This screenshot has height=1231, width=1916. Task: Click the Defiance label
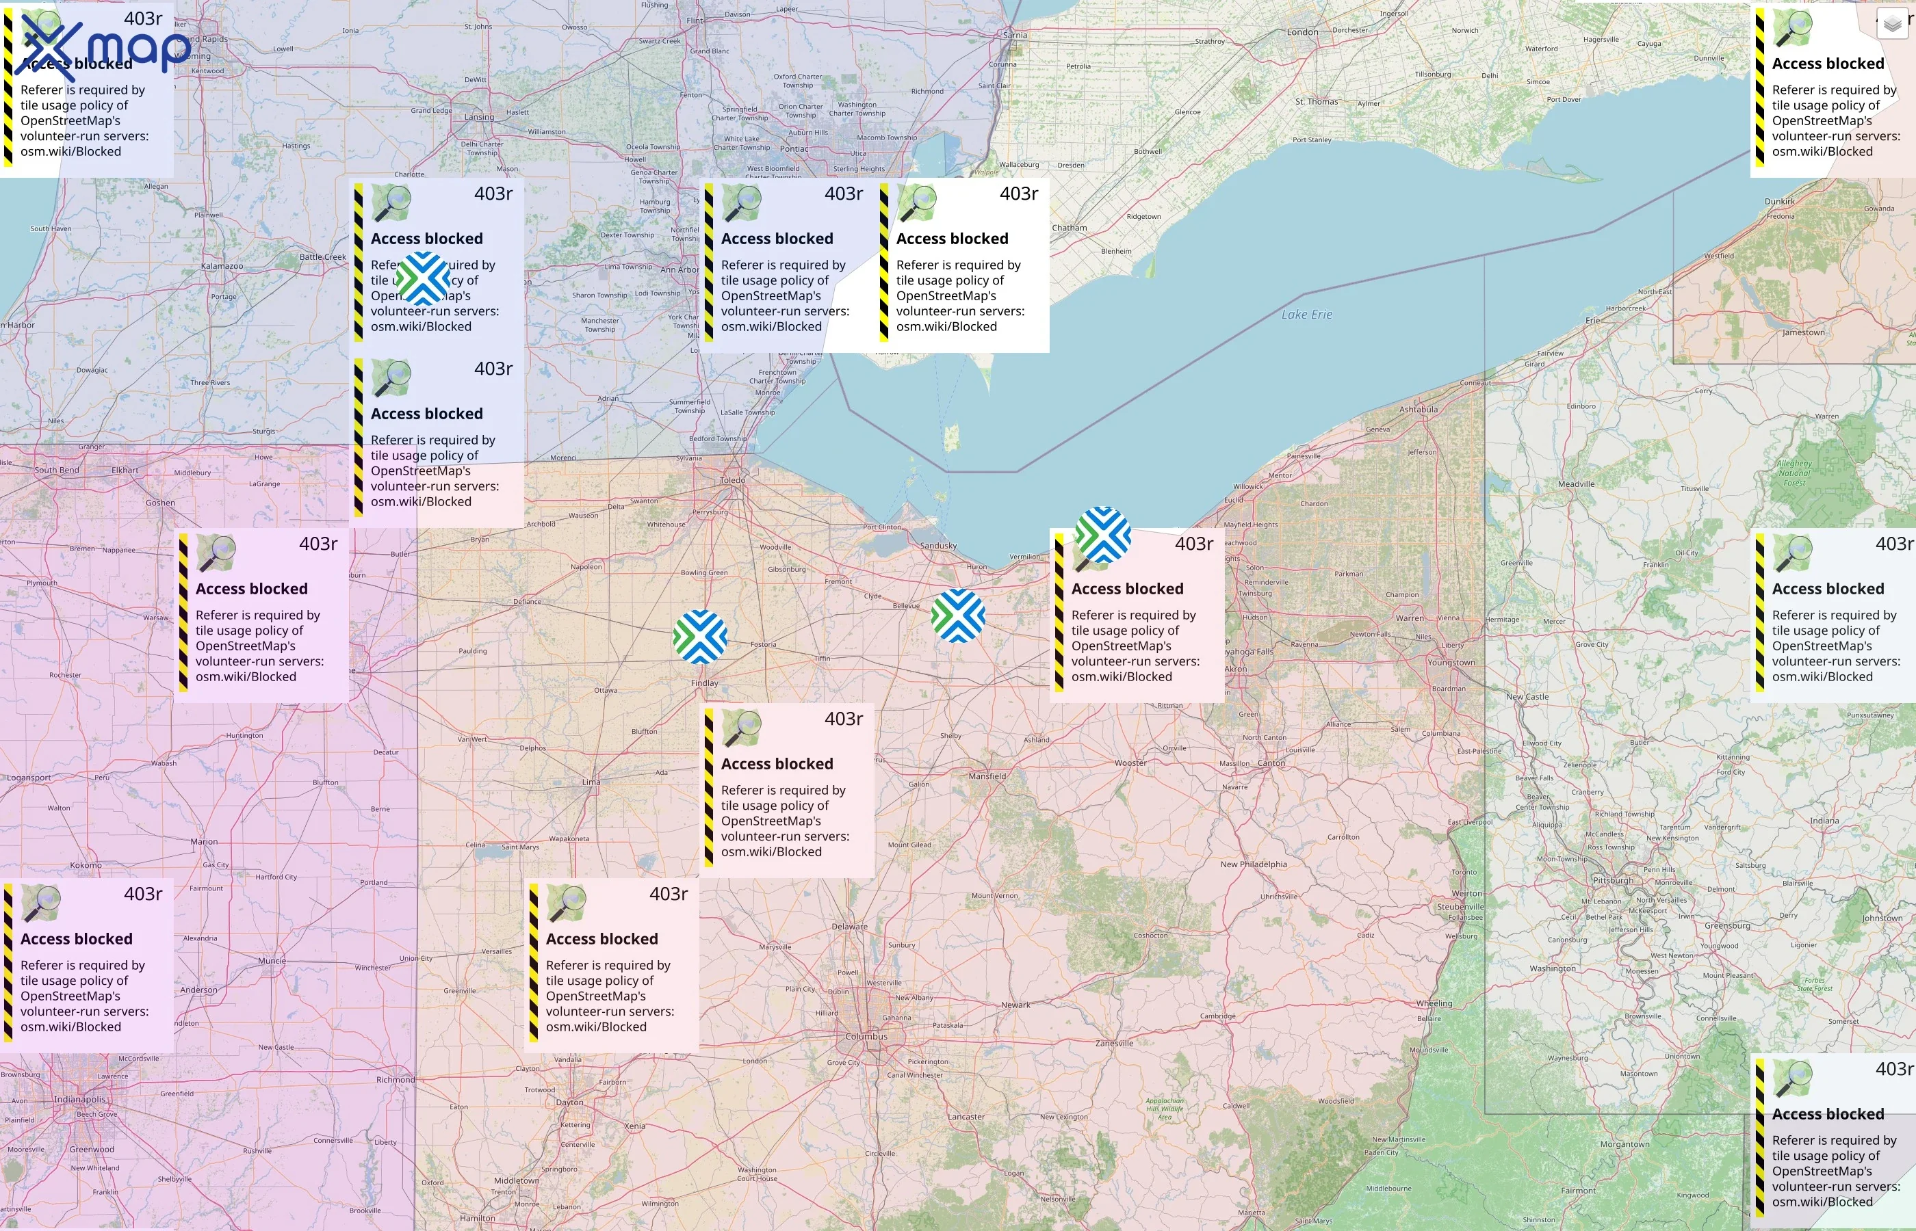tap(527, 601)
